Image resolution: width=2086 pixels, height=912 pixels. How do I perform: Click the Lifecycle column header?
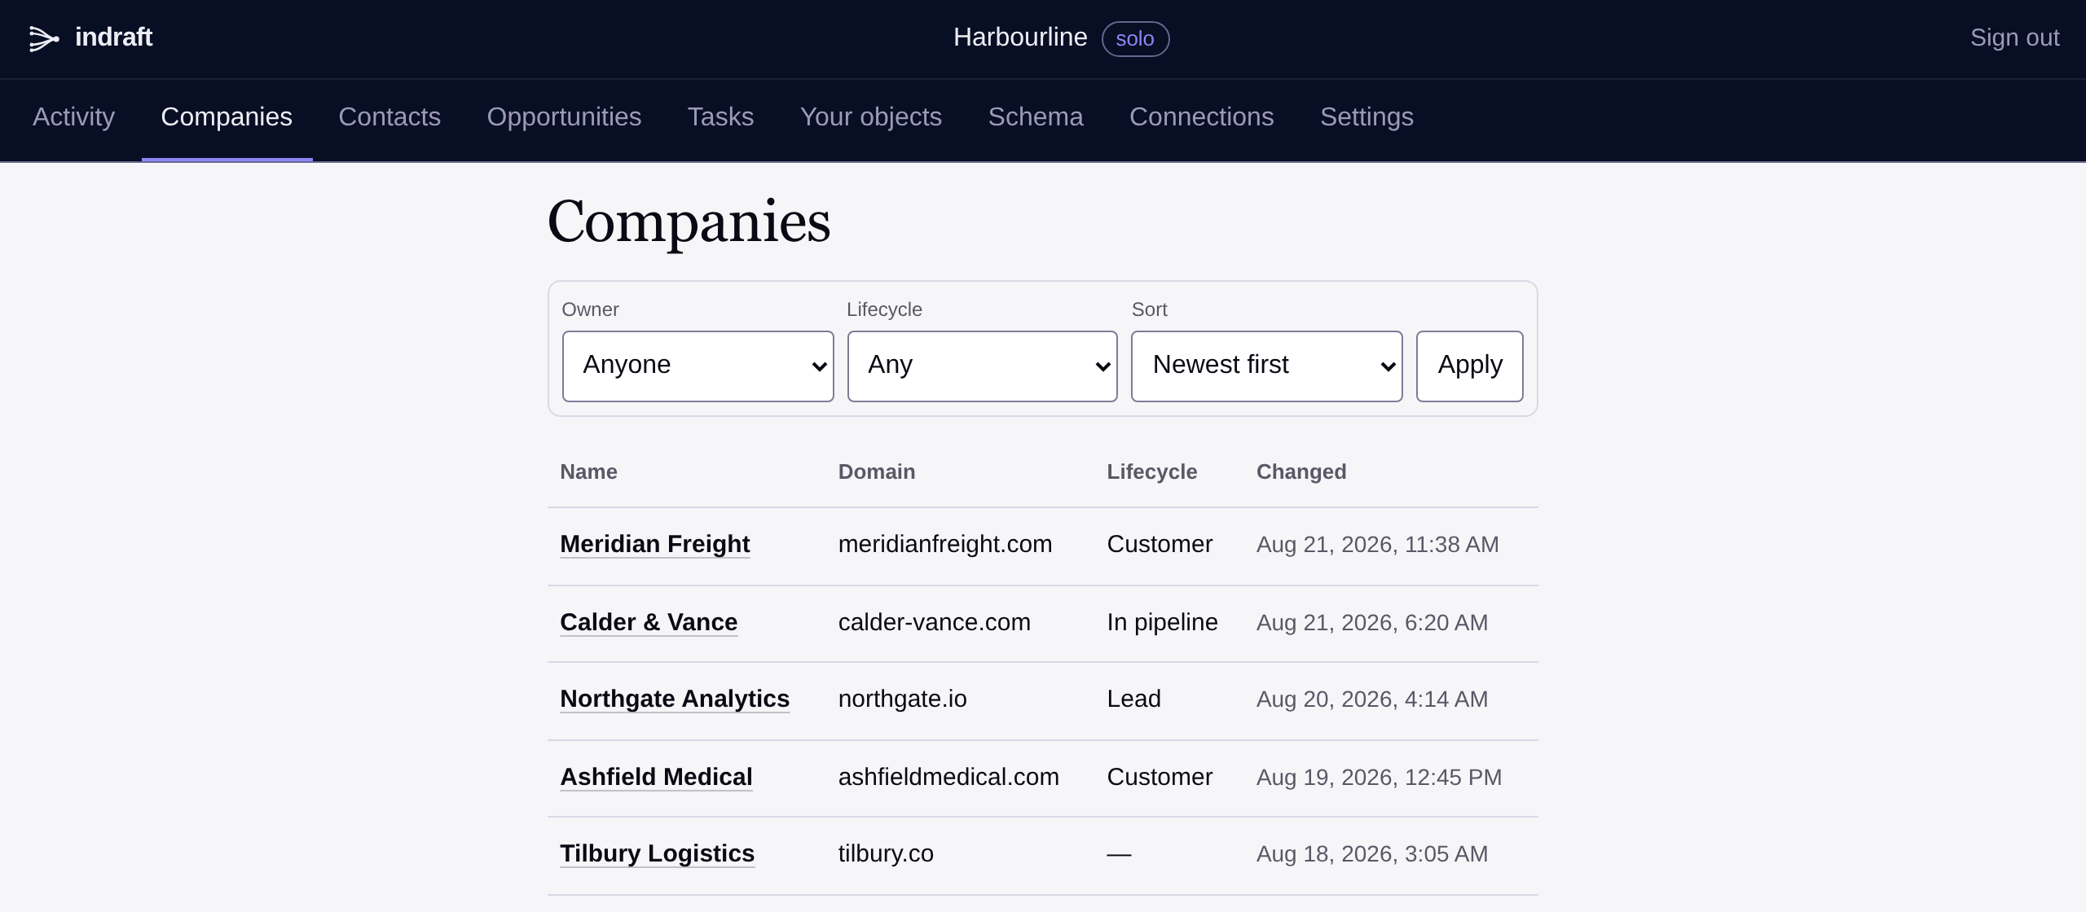[1151, 471]
